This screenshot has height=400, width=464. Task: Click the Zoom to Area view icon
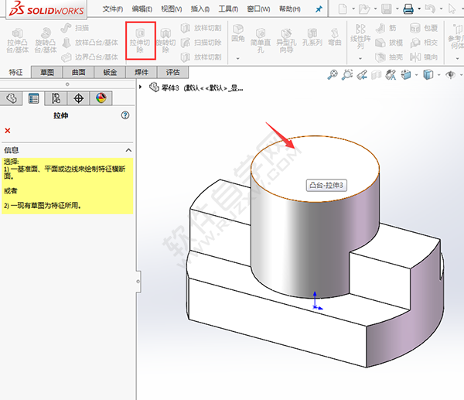[346, 74]
